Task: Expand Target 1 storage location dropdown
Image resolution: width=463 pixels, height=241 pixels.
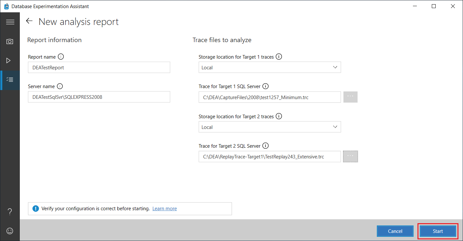Action: click(335, 67)
